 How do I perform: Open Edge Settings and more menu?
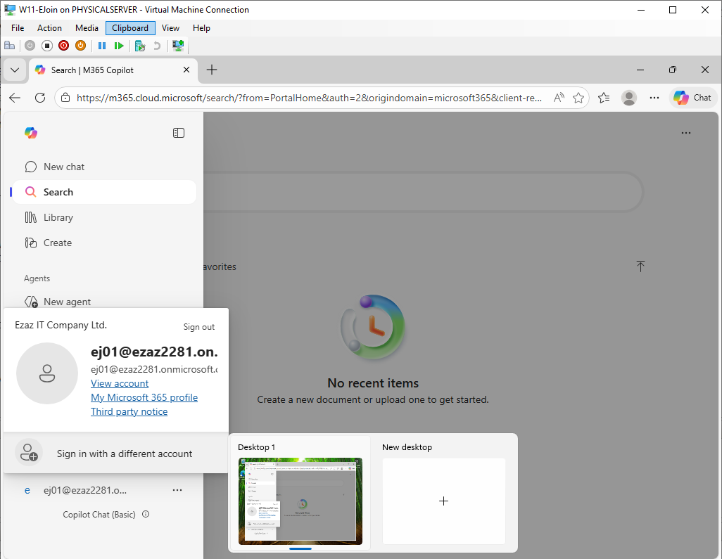654,98
